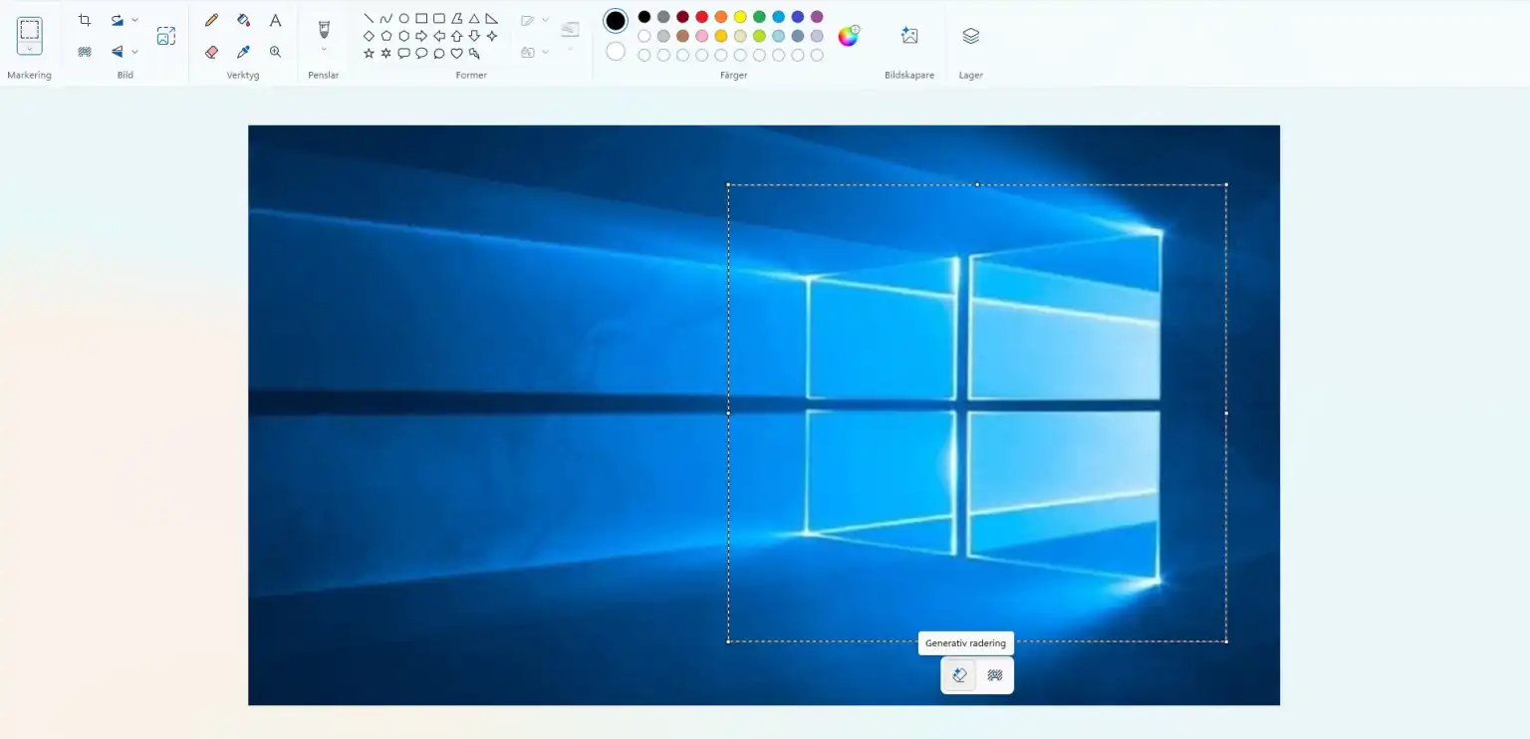This screenshot has height=739, width=1530.
Task: Click the remove background icon in Bild group
Action: 85,52
